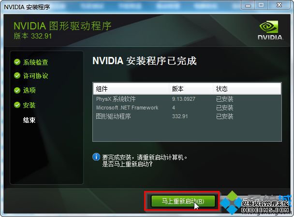Click the green checkmark beside 许可协议
This screenshot has width=294, height=217.
click(17, 76)
